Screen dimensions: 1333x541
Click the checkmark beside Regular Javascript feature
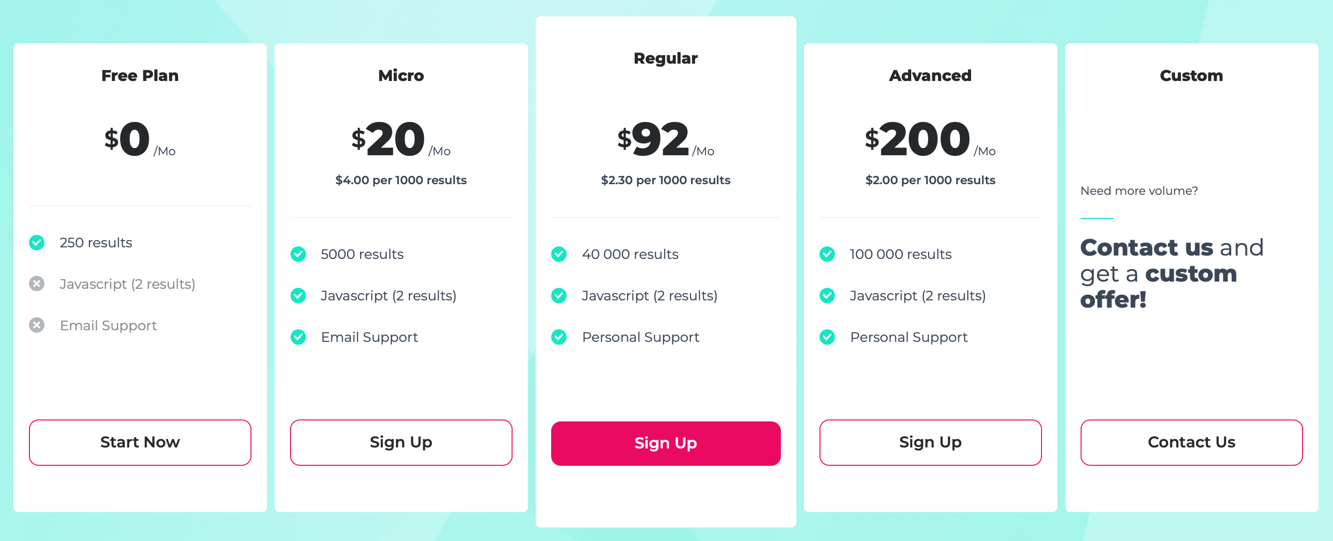click(559, 296)
